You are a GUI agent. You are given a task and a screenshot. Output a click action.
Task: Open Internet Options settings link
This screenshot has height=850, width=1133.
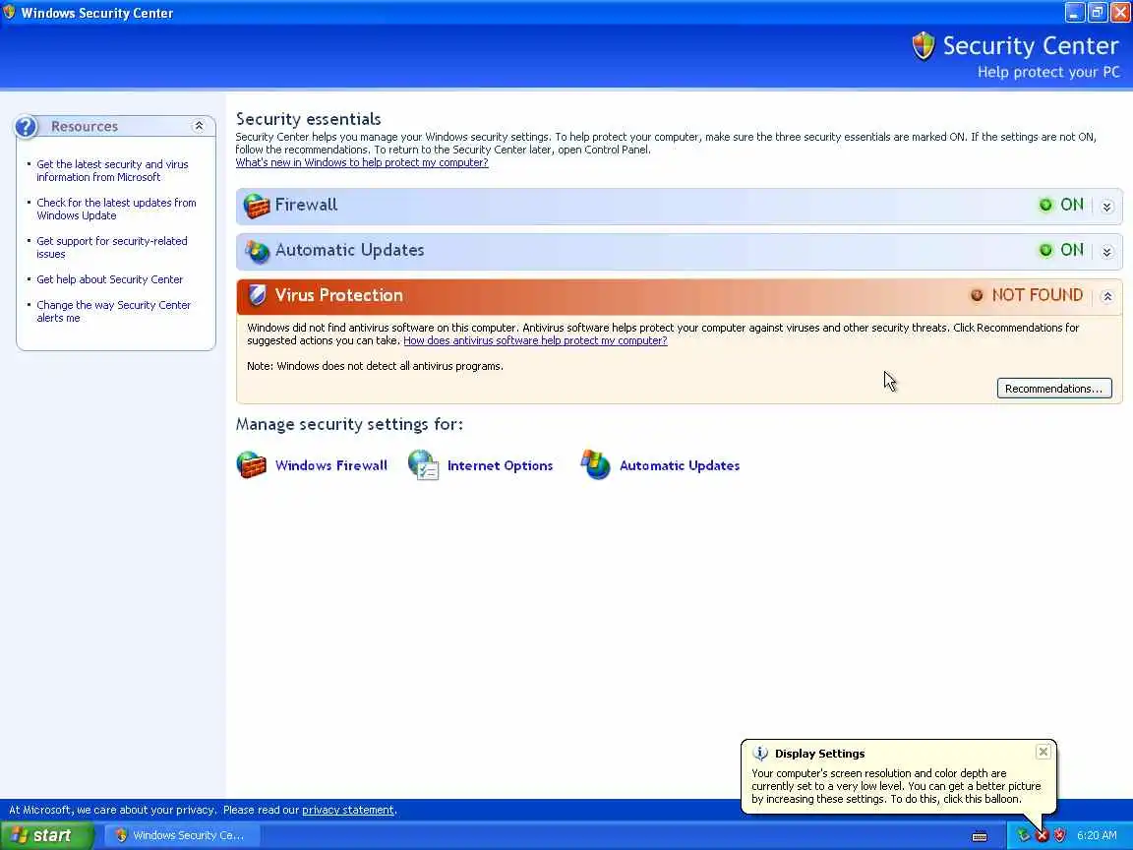point(500,465)
